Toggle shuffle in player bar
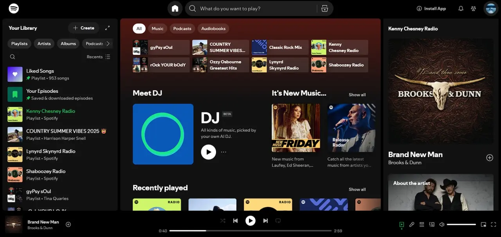The width and height of the screenshot is (501, 237). [x=223, y=221]
